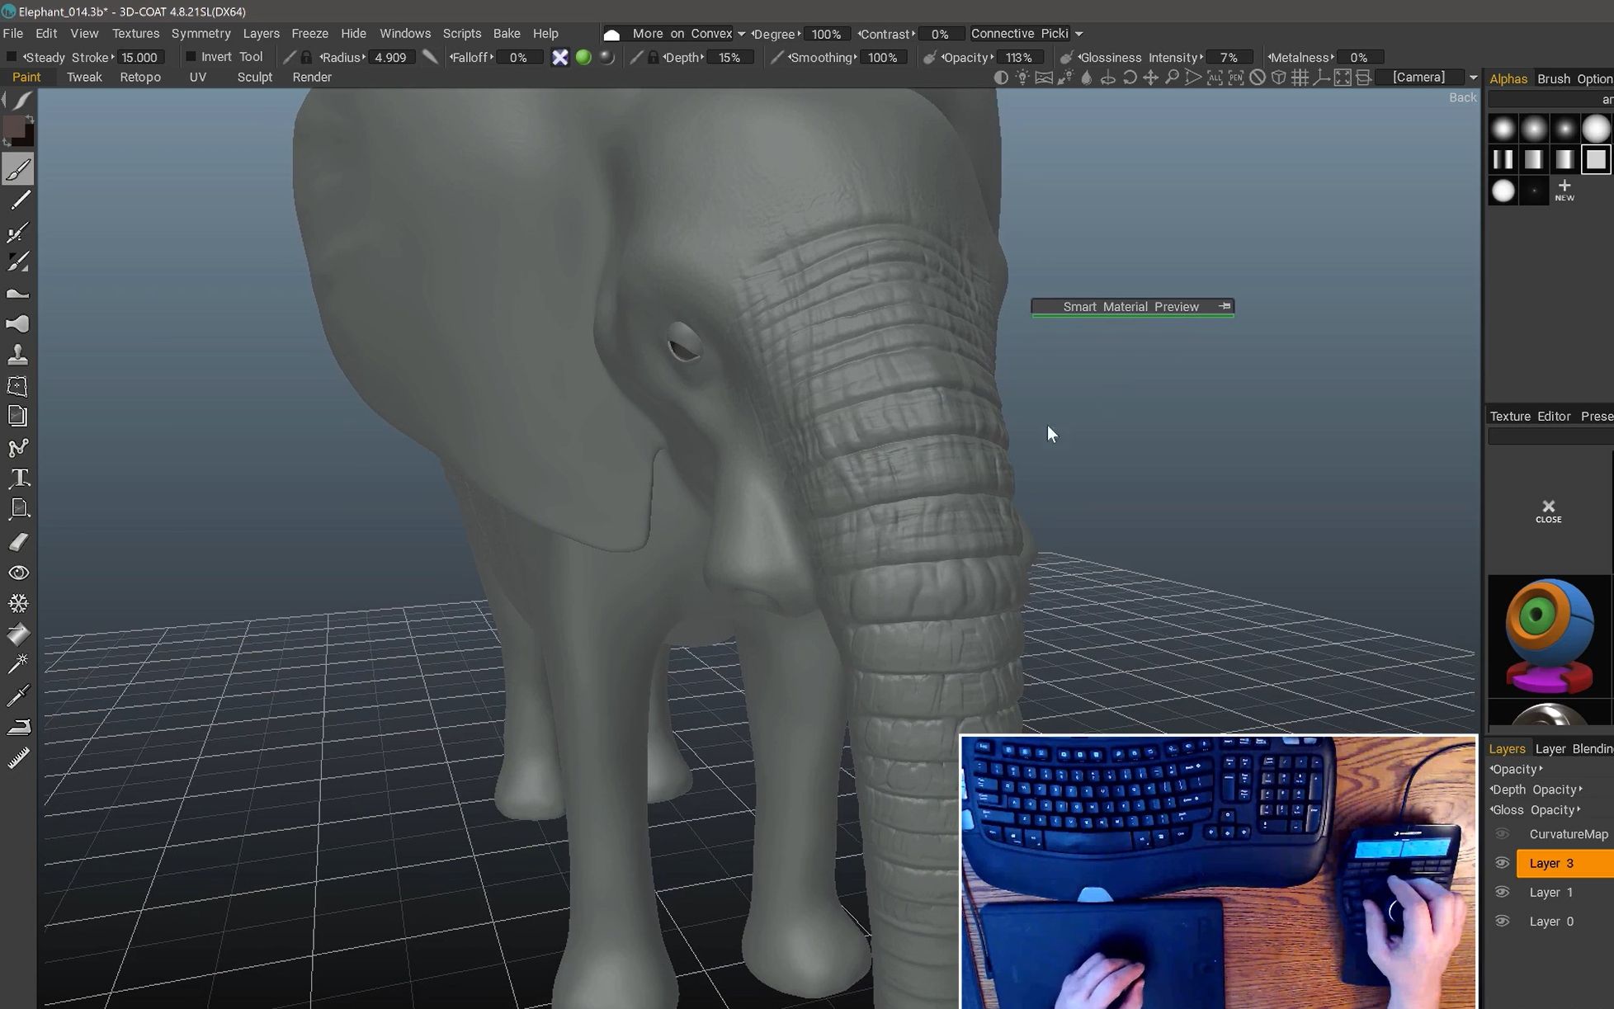Switch to the Sculpt room tab
1614x1009 pixels.
(x=254, y=77)
